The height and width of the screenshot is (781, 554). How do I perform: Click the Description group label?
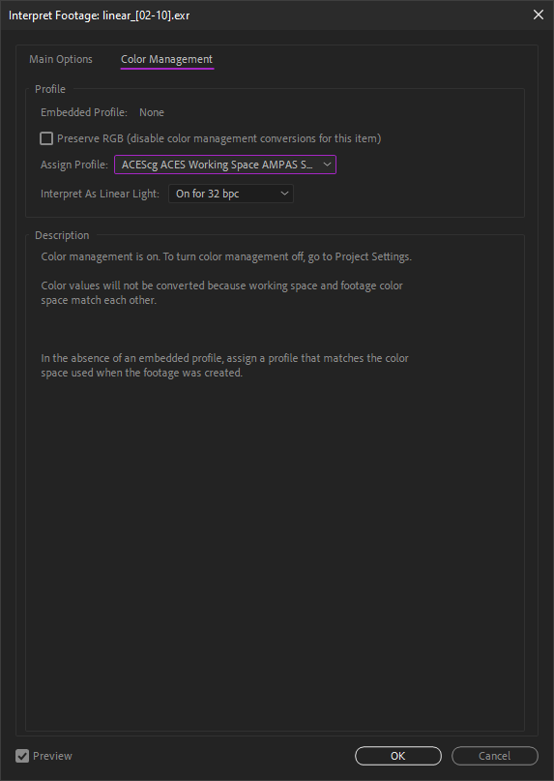62,235
